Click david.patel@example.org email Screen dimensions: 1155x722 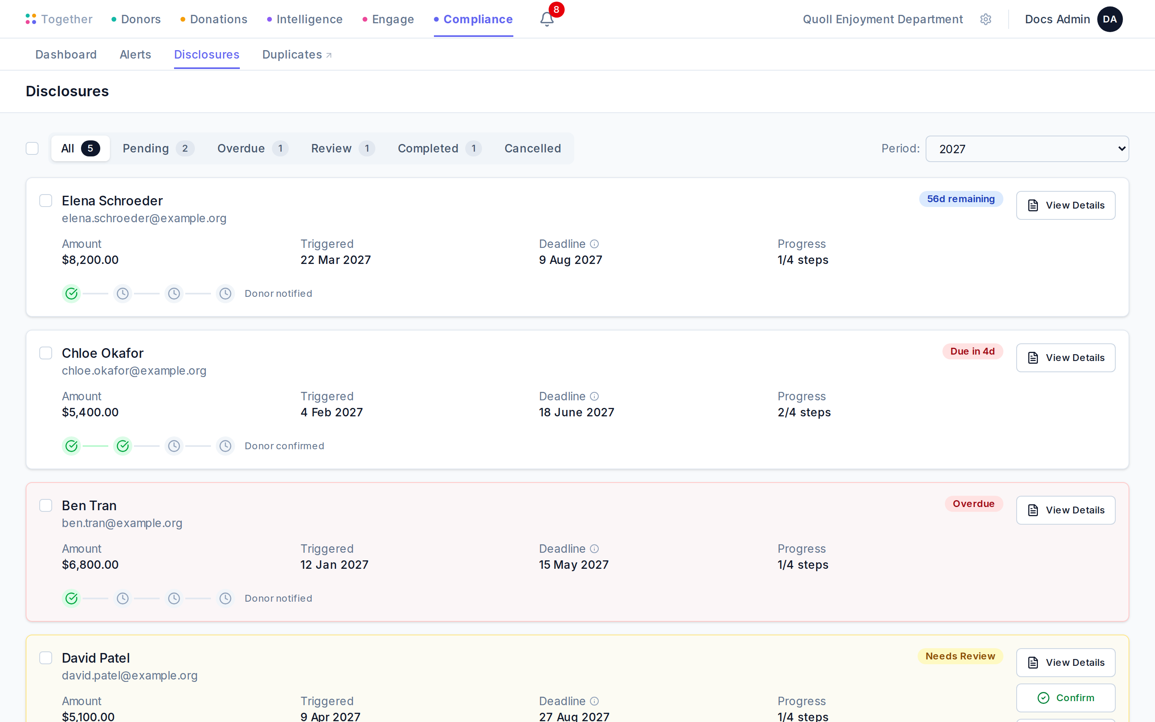[x=130, y=675]
